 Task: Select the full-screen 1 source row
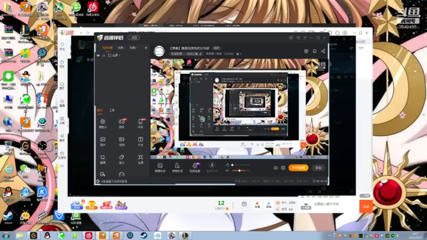pos(122,55)
